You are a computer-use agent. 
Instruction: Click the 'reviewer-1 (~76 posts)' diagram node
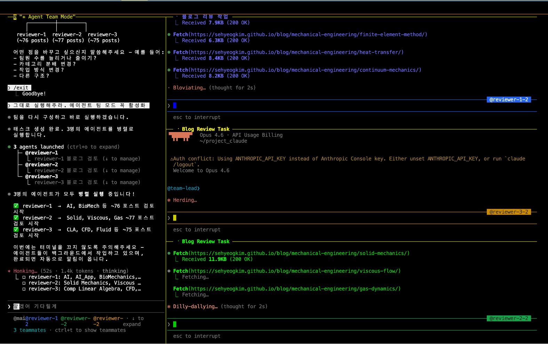(x=33, y=38)
